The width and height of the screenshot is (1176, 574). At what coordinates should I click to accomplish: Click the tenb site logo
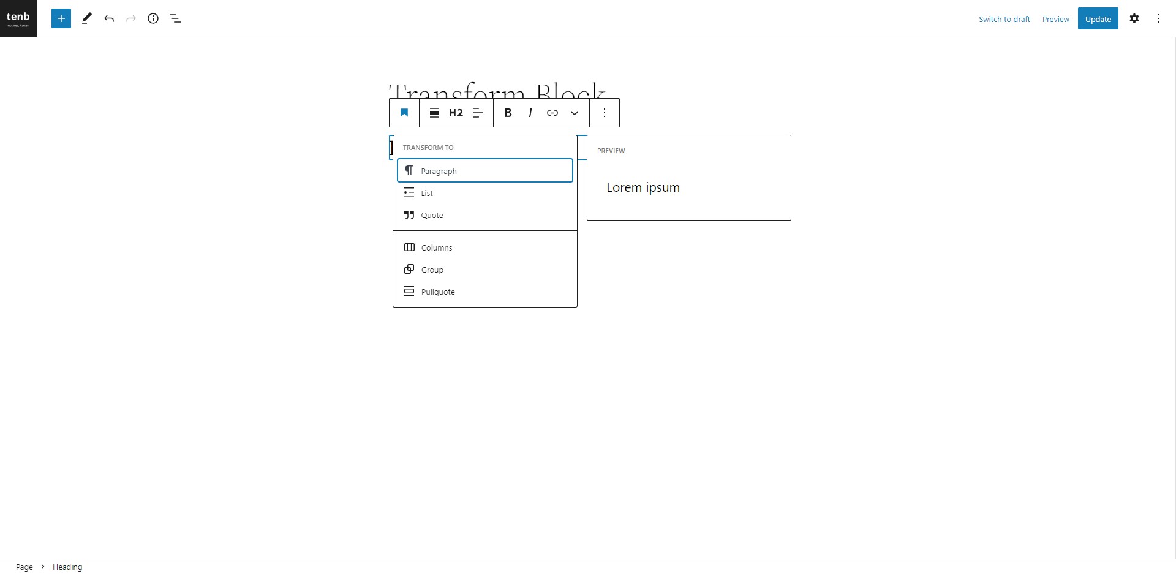[x=18, y=18]
